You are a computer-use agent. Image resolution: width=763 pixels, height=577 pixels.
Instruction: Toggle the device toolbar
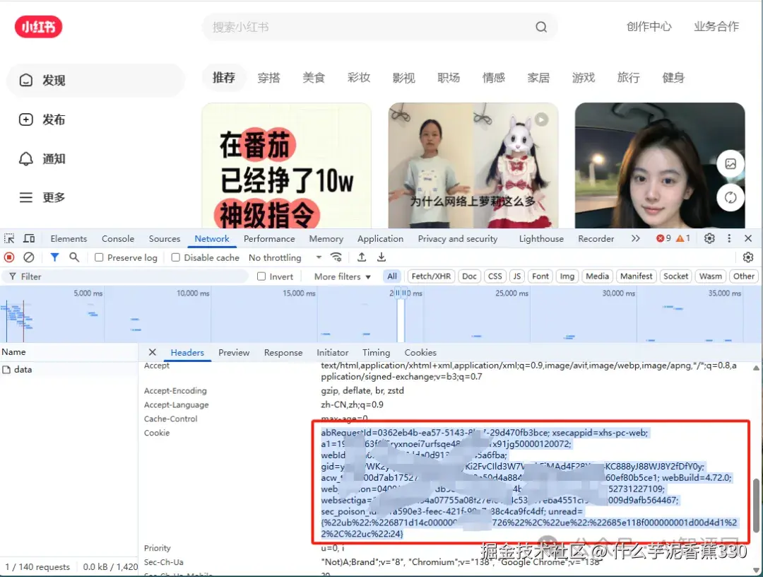28,238
